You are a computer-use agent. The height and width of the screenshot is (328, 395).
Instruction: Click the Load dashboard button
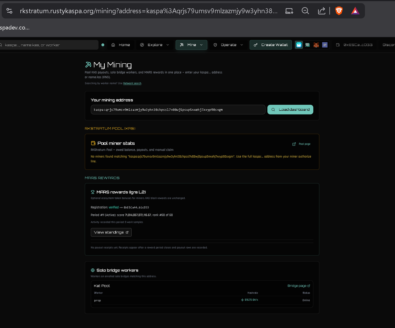(x=290, y=110)
